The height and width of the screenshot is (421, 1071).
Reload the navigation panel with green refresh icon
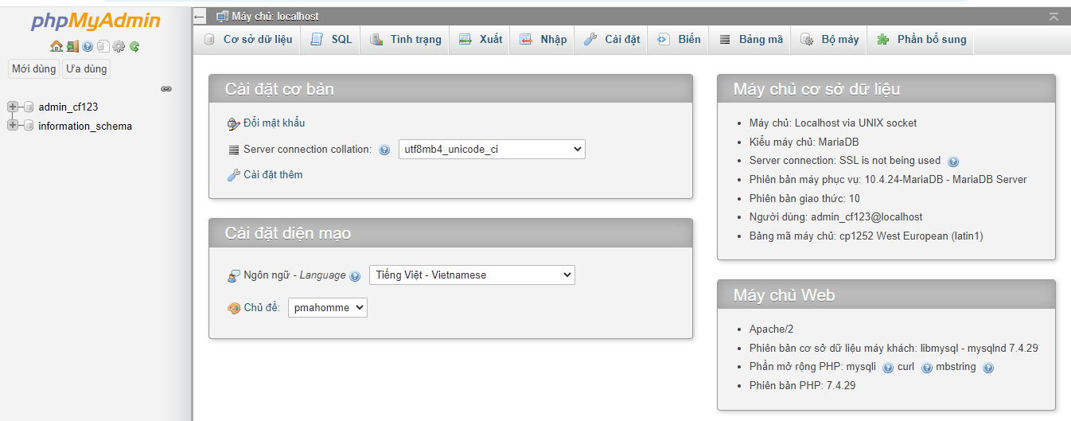(x=134, y=46)
